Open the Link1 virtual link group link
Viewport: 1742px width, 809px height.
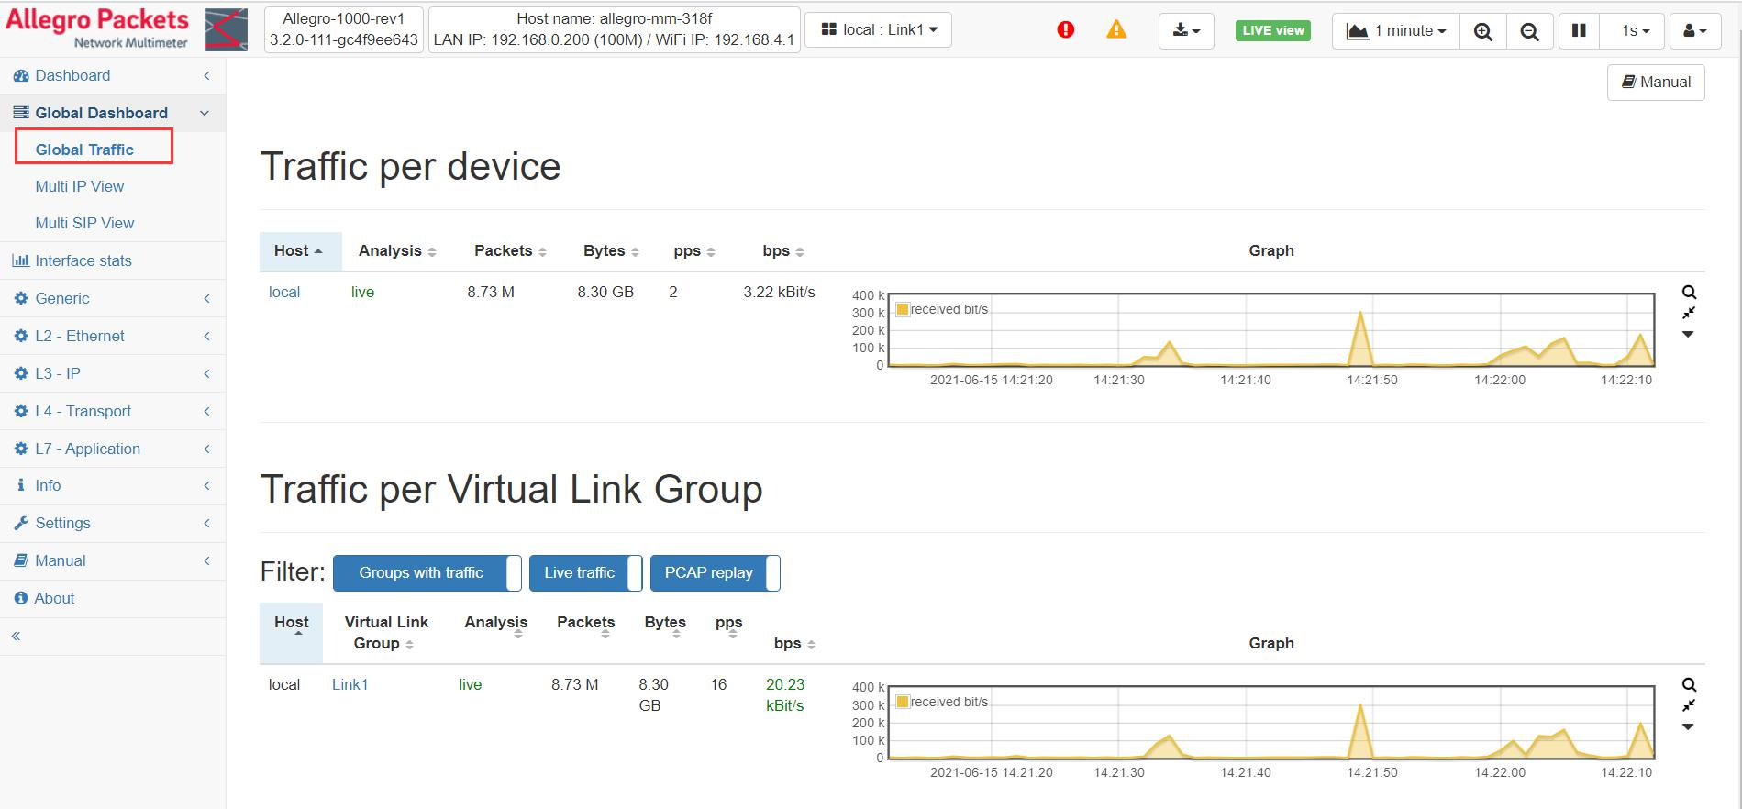[x=350, y=684]
